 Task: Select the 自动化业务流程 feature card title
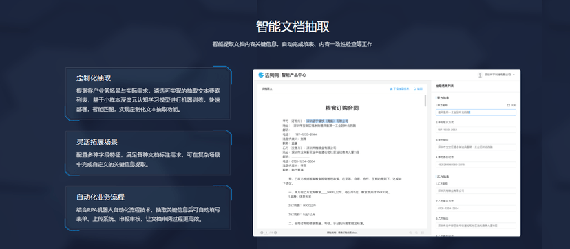[101, 197]
